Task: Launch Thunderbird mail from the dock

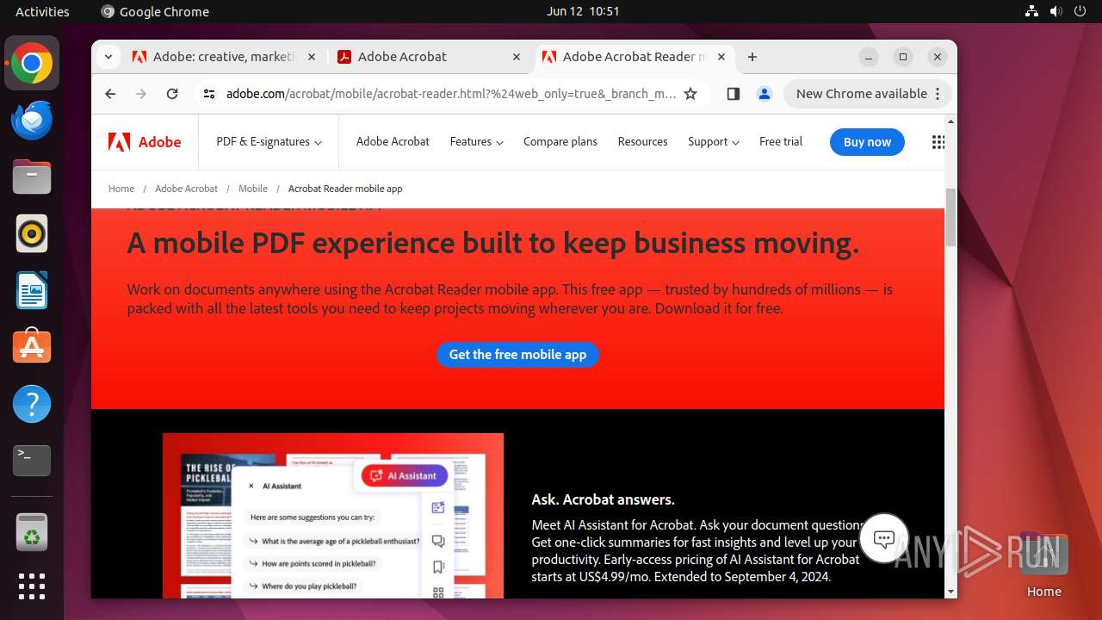Action: click(32, 121)
